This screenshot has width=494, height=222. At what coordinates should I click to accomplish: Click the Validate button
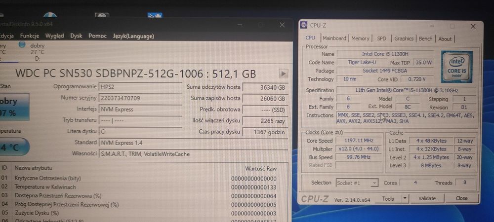click(427, 198)
